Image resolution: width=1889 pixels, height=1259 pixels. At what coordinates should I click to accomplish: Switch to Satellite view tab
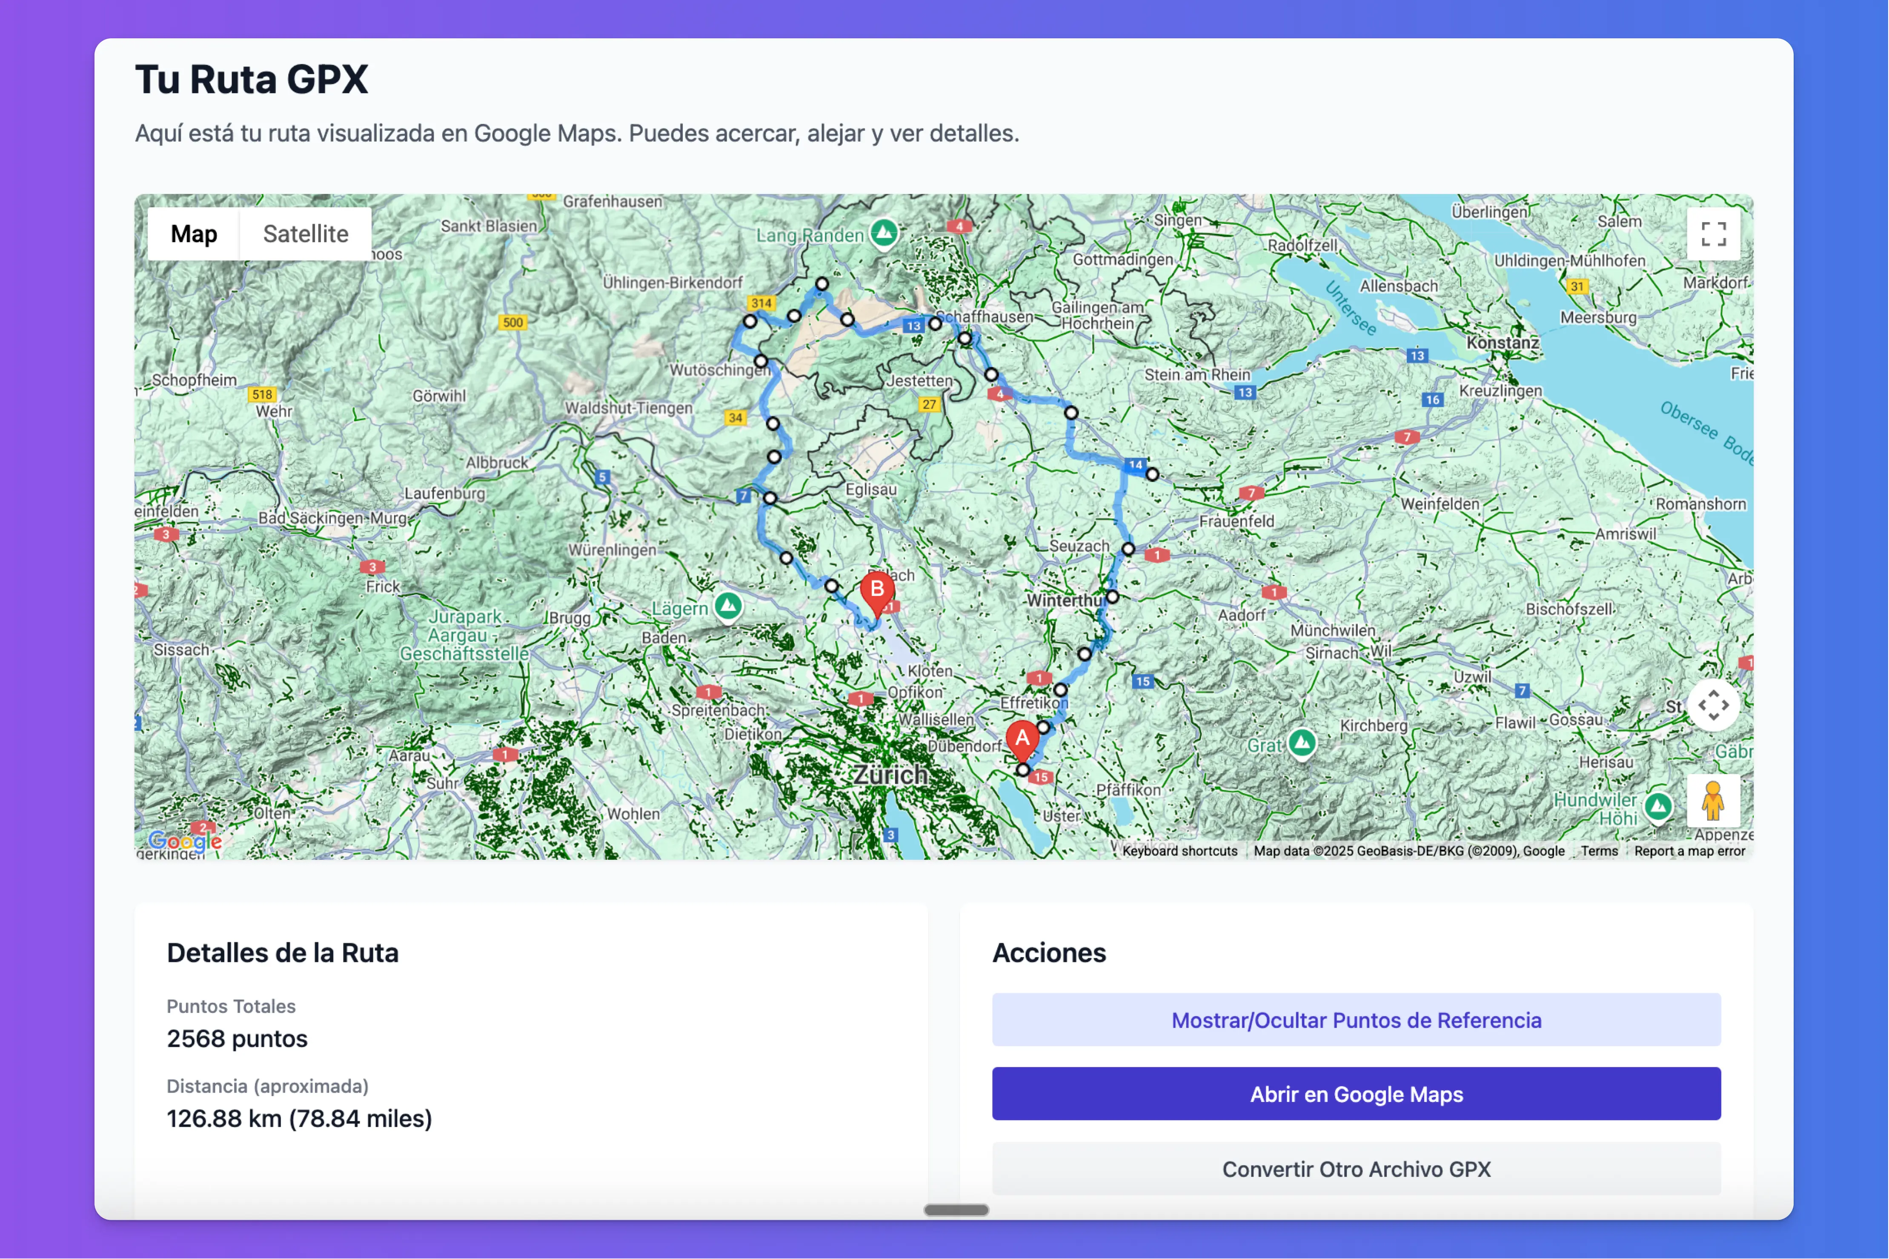point(305,234)
